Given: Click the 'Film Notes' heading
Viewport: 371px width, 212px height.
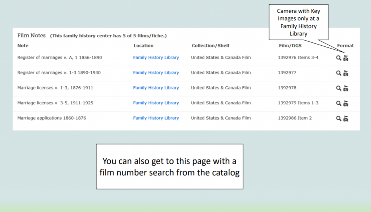Looking at the screenshot, I should click(32, 36).
